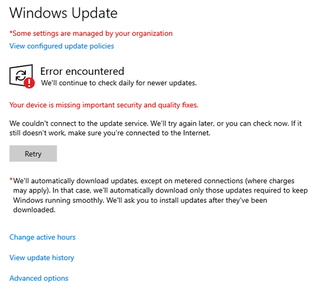Click the red asterisk before automatic download note

pos(11,179)
